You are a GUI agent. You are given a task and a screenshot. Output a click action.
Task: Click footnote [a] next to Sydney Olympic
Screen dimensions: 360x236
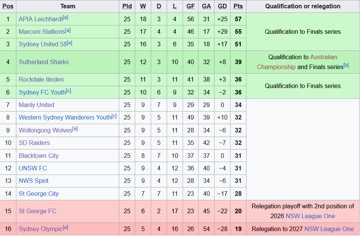[65, 228]
